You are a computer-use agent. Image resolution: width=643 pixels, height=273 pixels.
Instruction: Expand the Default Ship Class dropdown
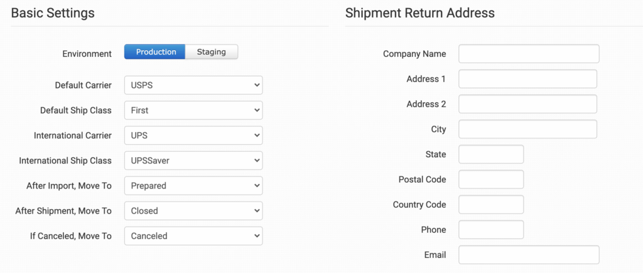point(193,110)
